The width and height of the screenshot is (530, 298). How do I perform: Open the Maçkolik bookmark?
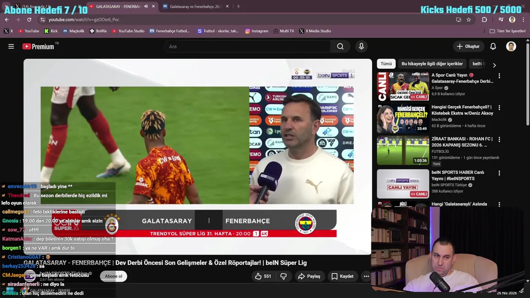[x=74, y=31]
